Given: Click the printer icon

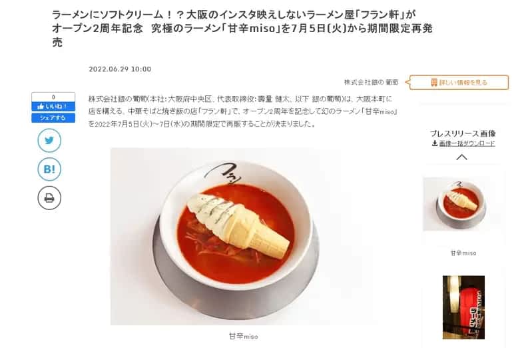Looking at the screenshot, I should (49, 198).
